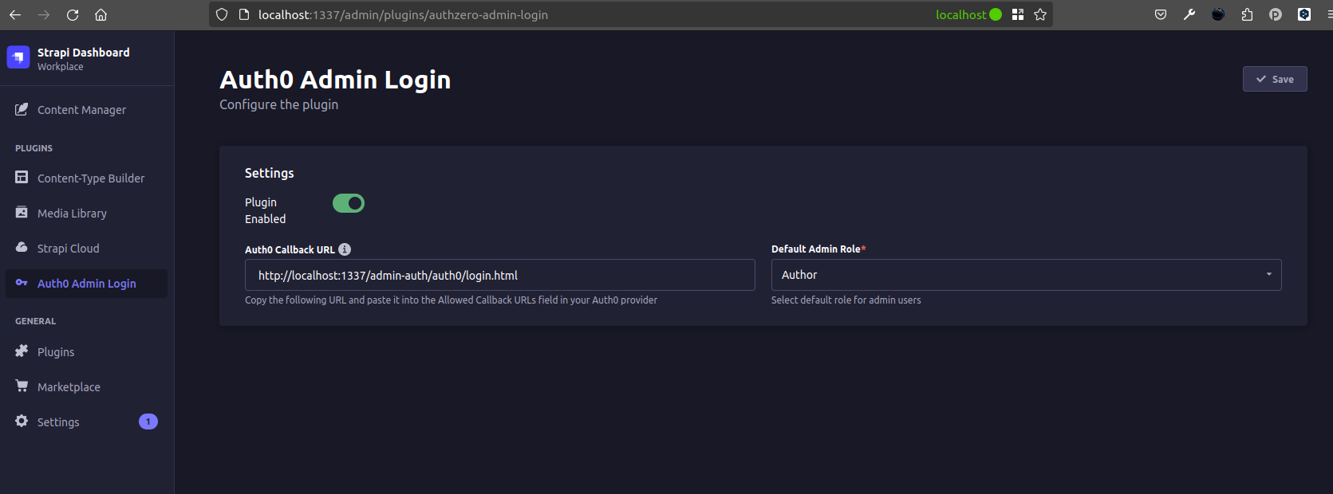Go back with browser back arrow
This screenshot has height=494, width=1333.
click(x=15, y=14)
